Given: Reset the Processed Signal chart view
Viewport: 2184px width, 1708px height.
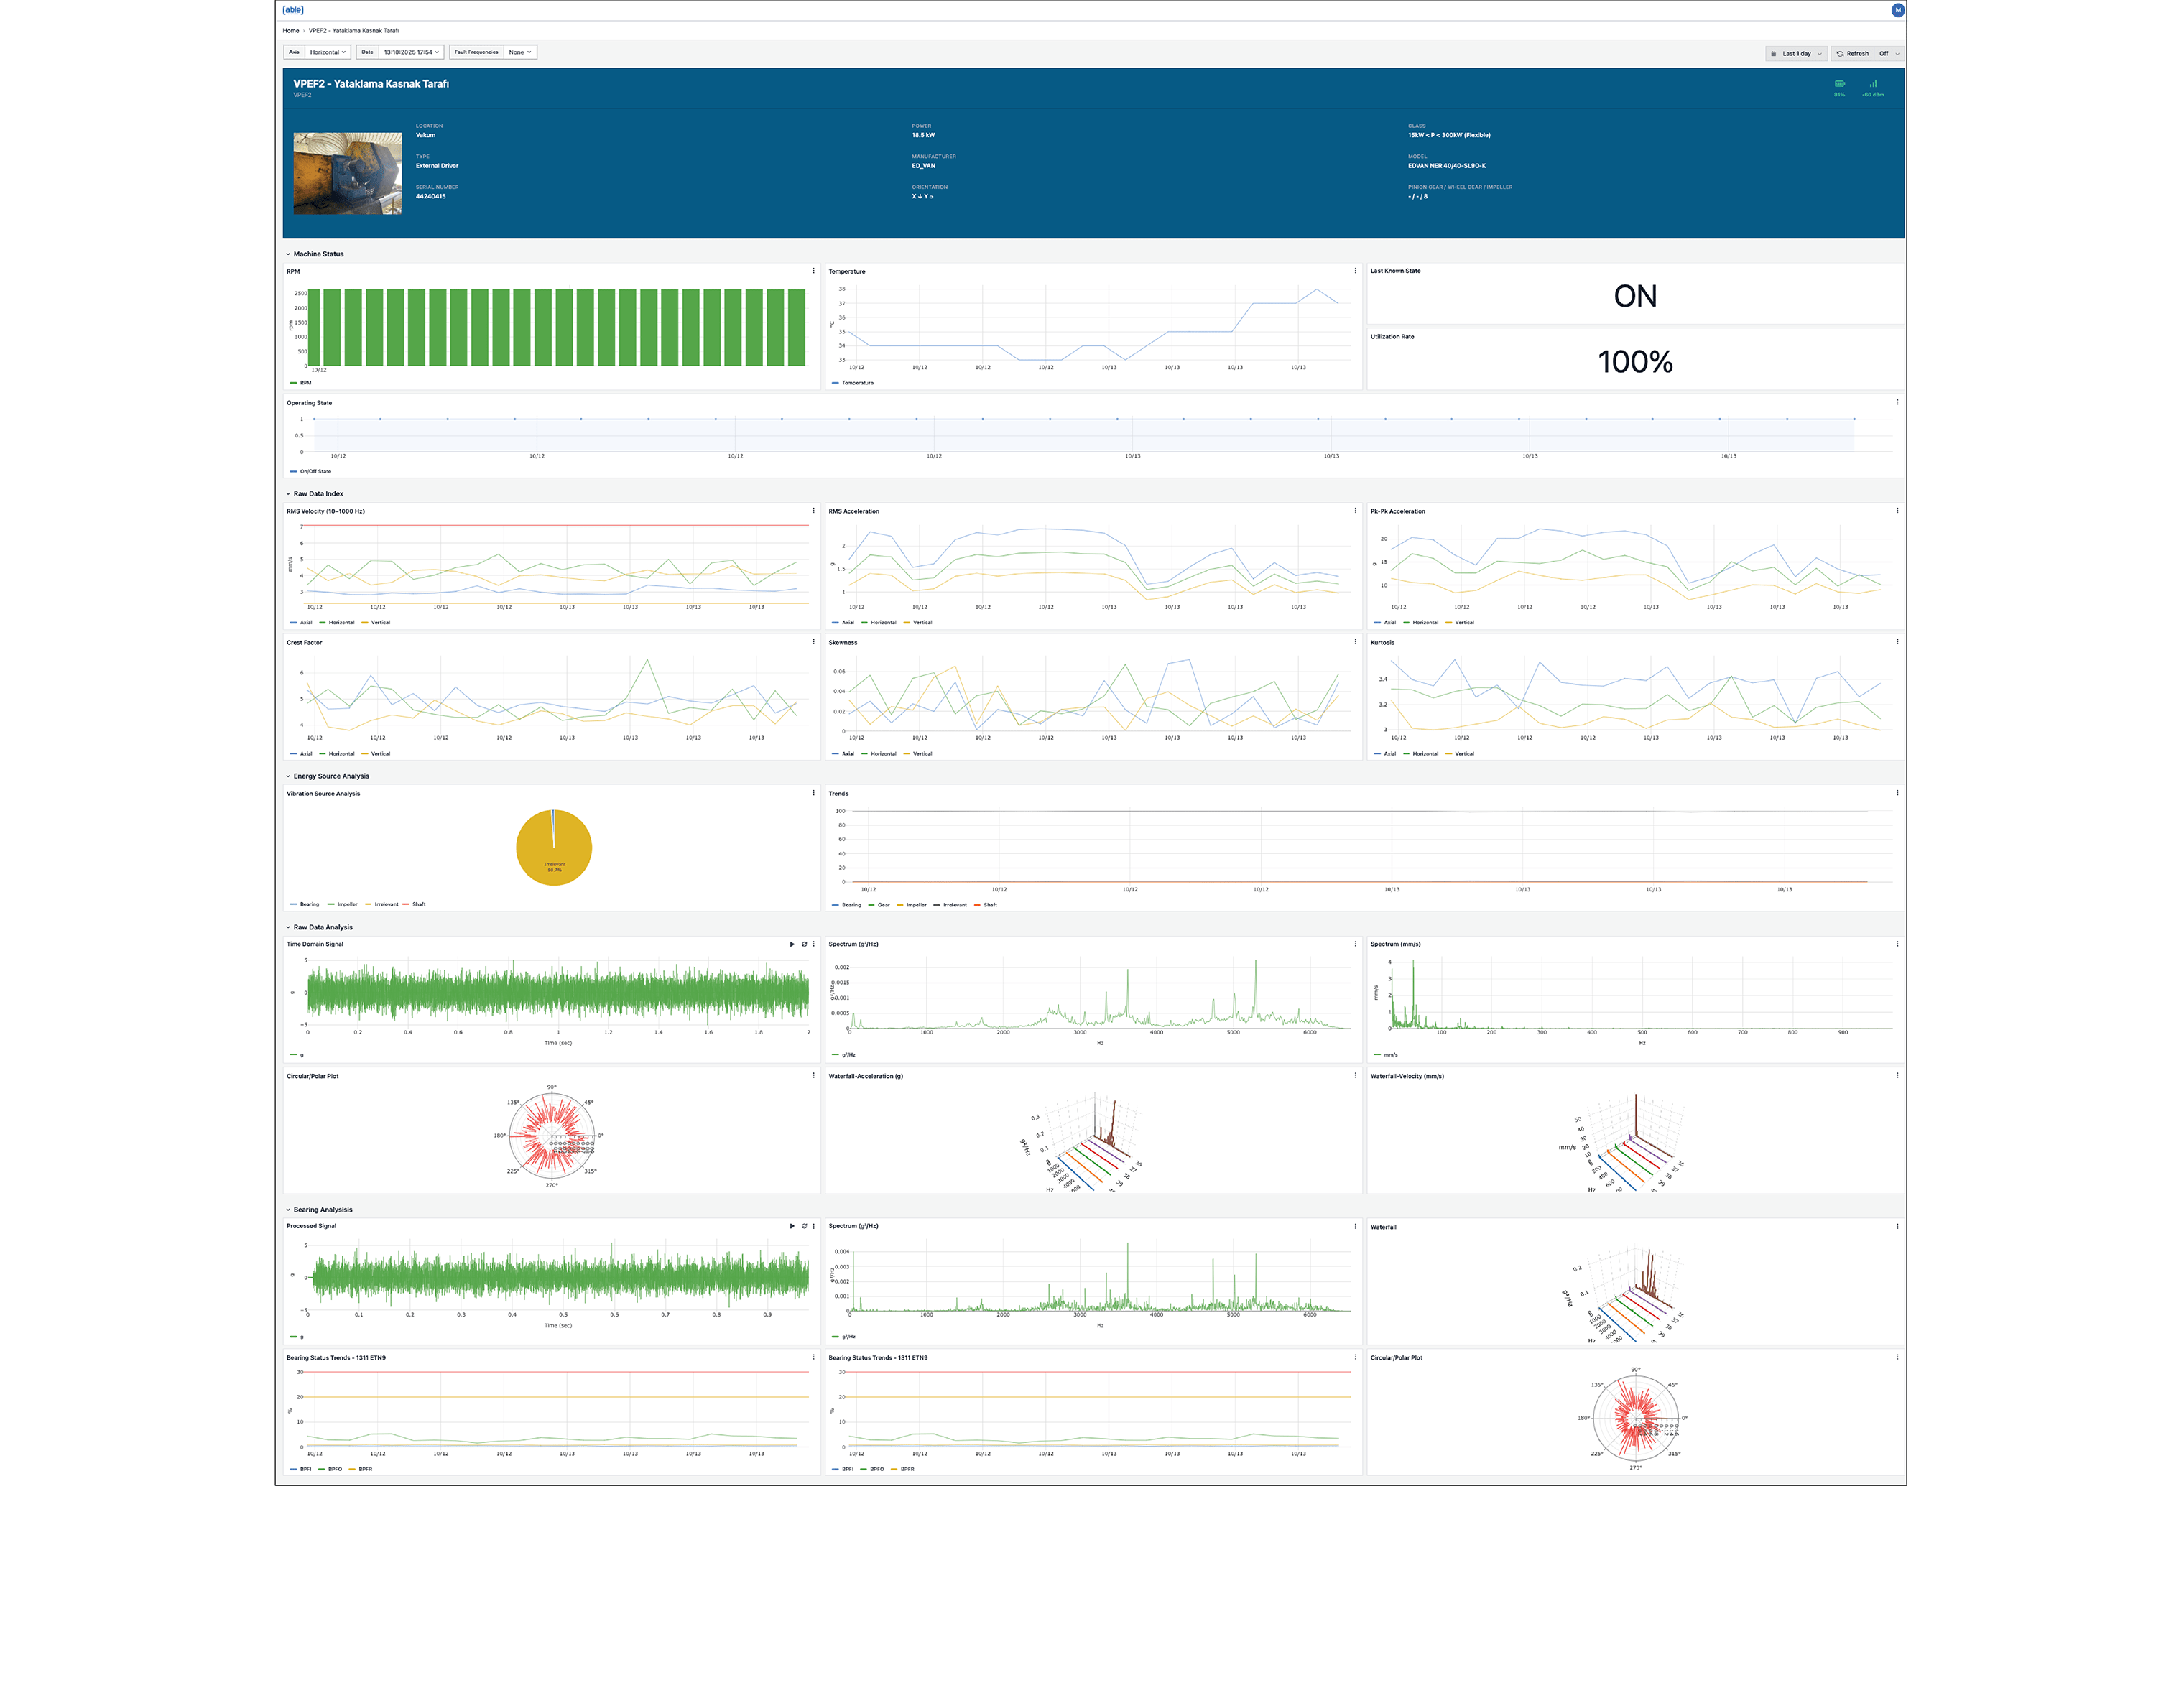Looking at the screenshot, I should point(804,1226).
